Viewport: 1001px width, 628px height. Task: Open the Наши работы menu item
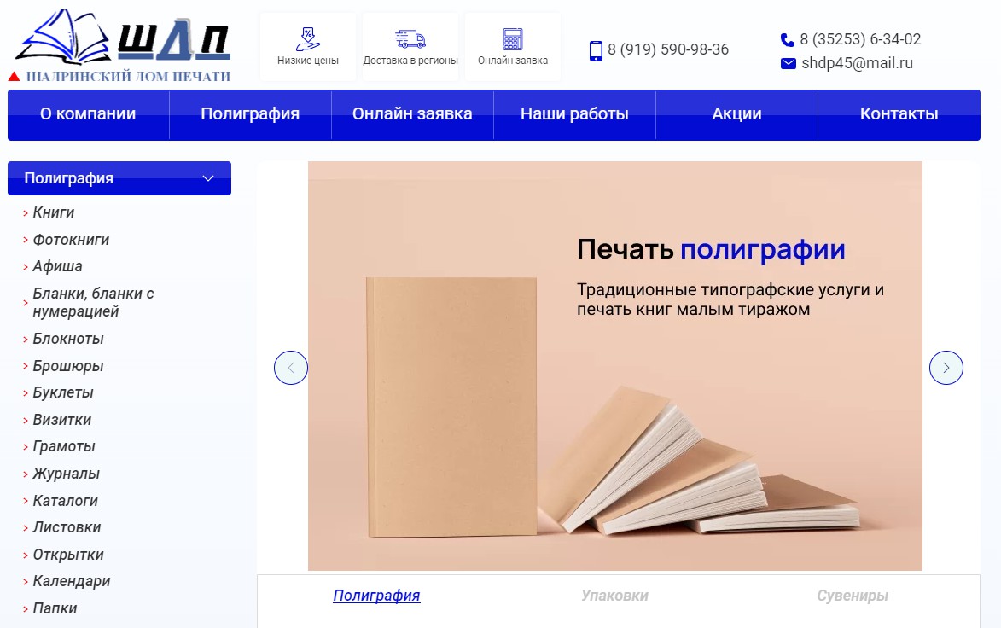coord(574,114)
